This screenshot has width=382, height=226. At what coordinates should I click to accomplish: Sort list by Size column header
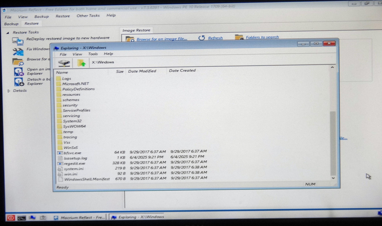pos(120,71)
